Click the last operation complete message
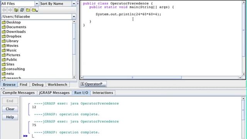The width and height of the screenshot is (247, 139). pyautogui.click(x=67, y=132)
